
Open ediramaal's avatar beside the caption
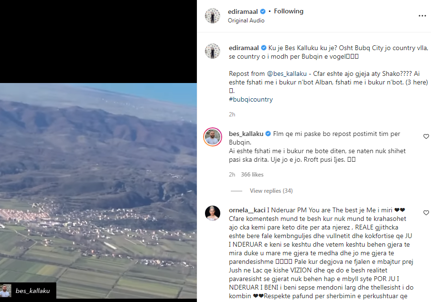[212, 51]
